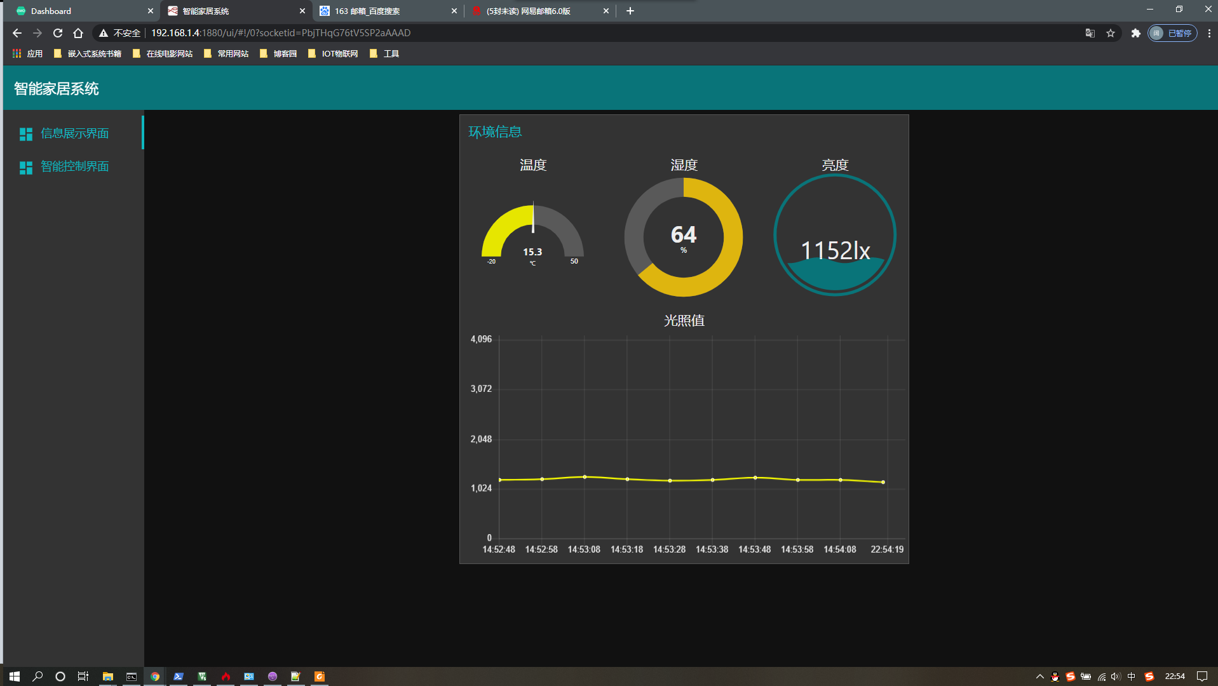Image resolution: width=1218 pixels, height=686 pixels.
Task: Open the browser home page
Action: tap(78, 33)
